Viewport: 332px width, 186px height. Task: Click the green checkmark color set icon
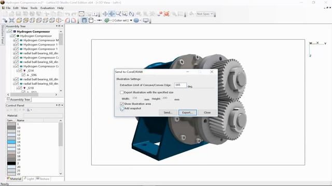(107, 21)
